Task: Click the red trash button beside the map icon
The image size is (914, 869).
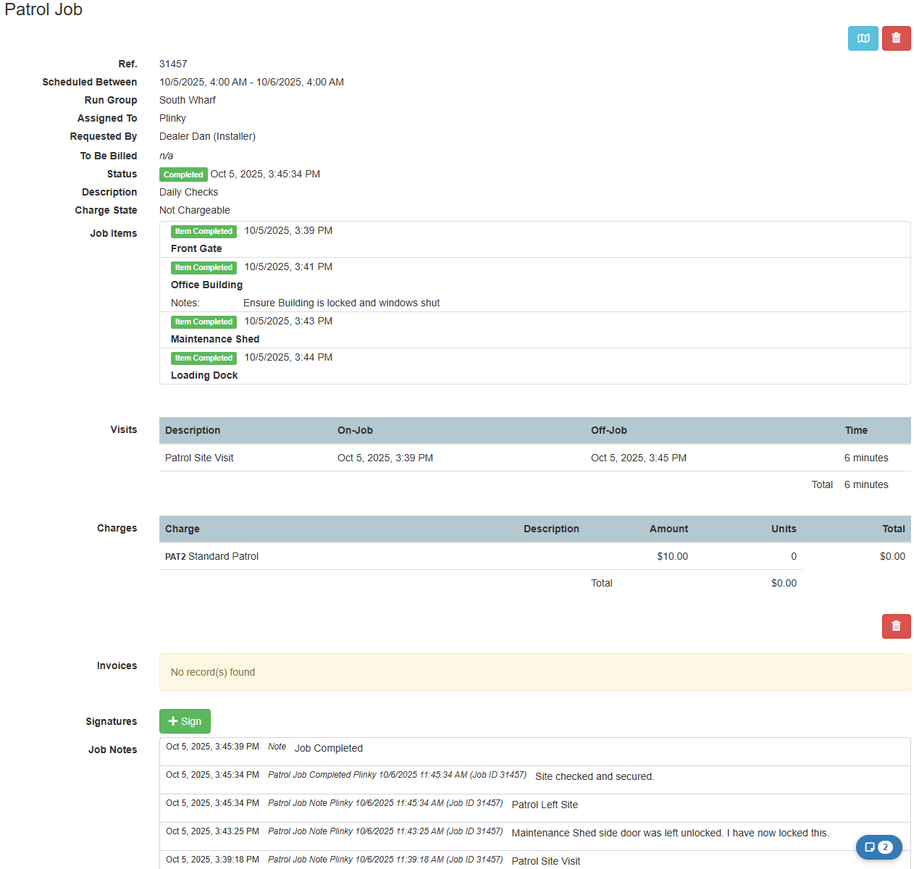Action: click(x=896, y=38)
